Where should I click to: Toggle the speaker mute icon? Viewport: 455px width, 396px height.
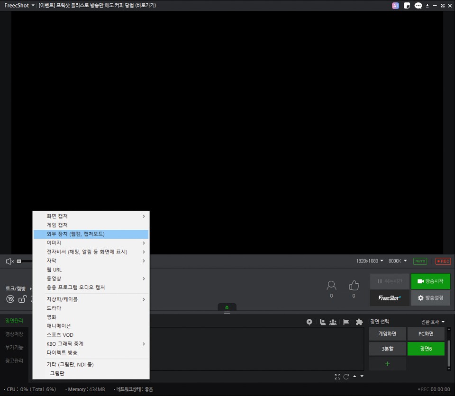pyautogui.click(x=9, y=261)
